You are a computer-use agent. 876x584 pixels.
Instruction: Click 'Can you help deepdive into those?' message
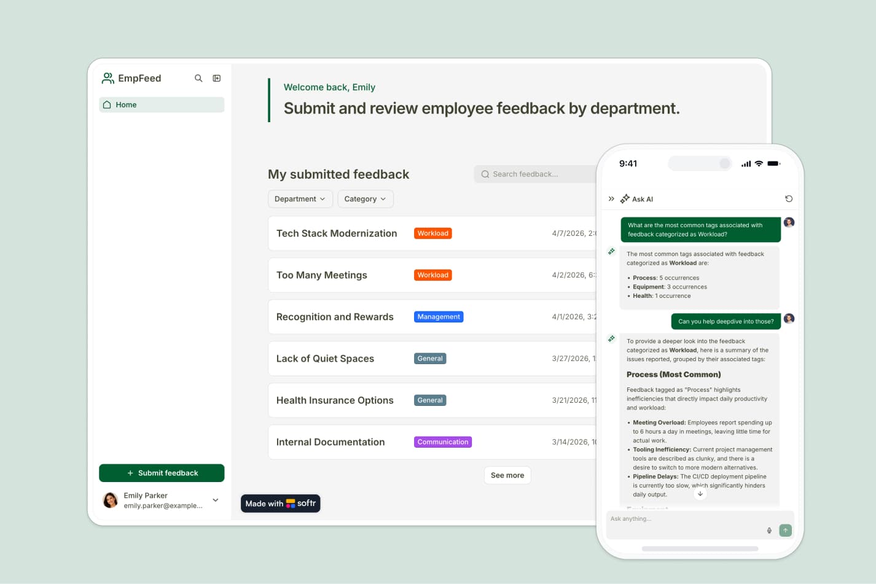click(726, 321)
